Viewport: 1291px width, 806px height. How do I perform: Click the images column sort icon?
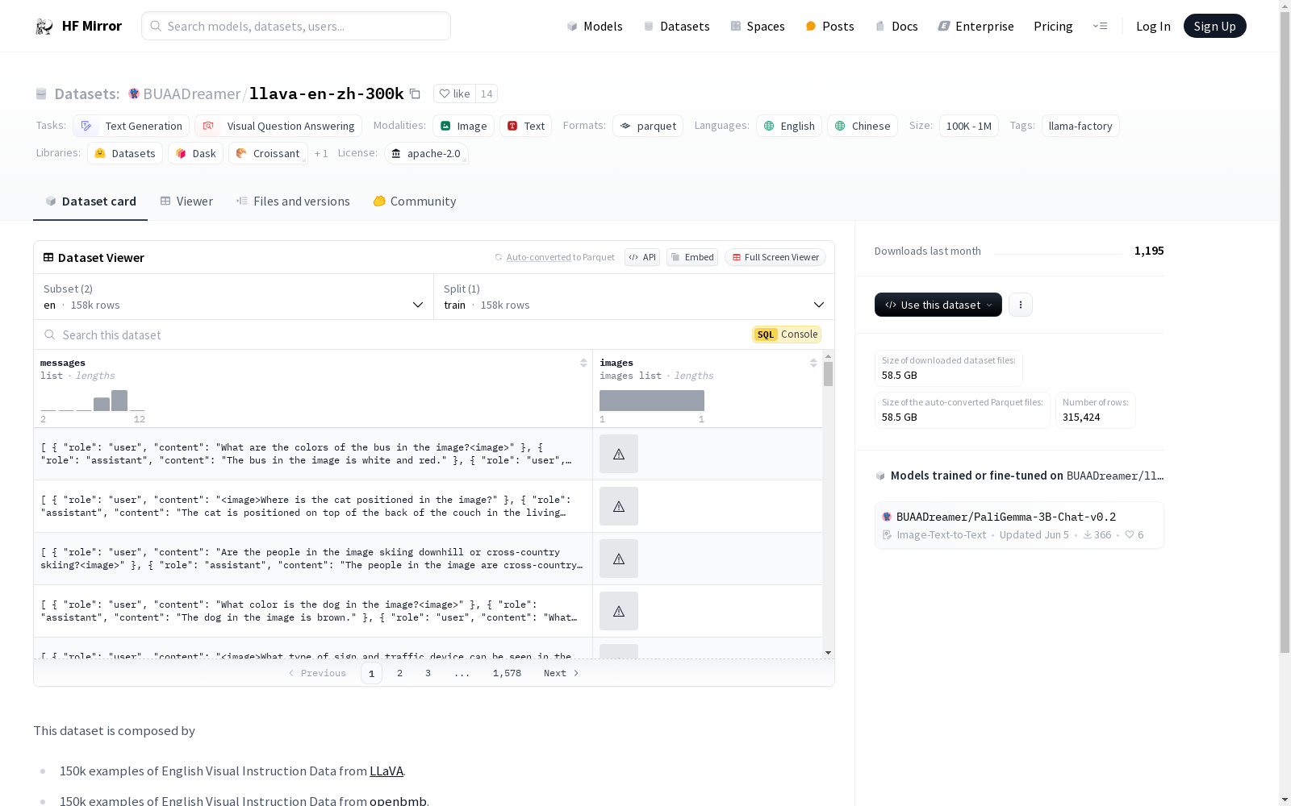pyautogui.click(x=813, y=363)
